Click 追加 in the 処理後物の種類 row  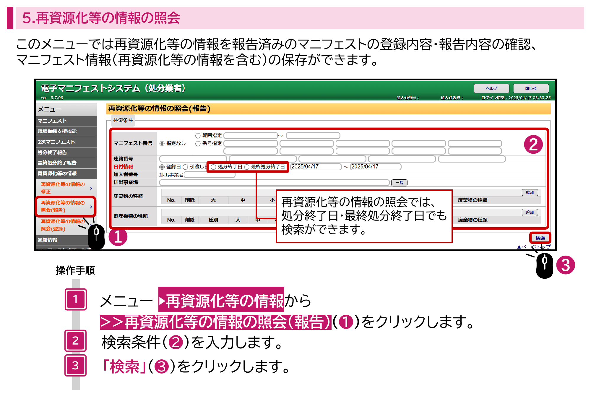(530, 212)
